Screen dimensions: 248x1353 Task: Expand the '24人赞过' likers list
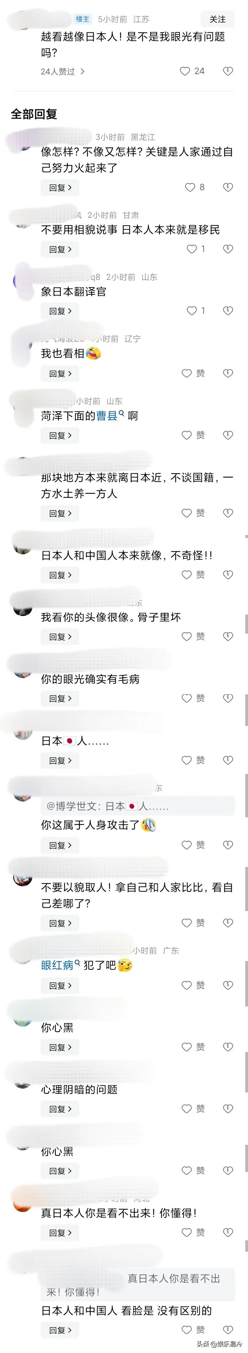pyautogui.click(x=63, y=71)
